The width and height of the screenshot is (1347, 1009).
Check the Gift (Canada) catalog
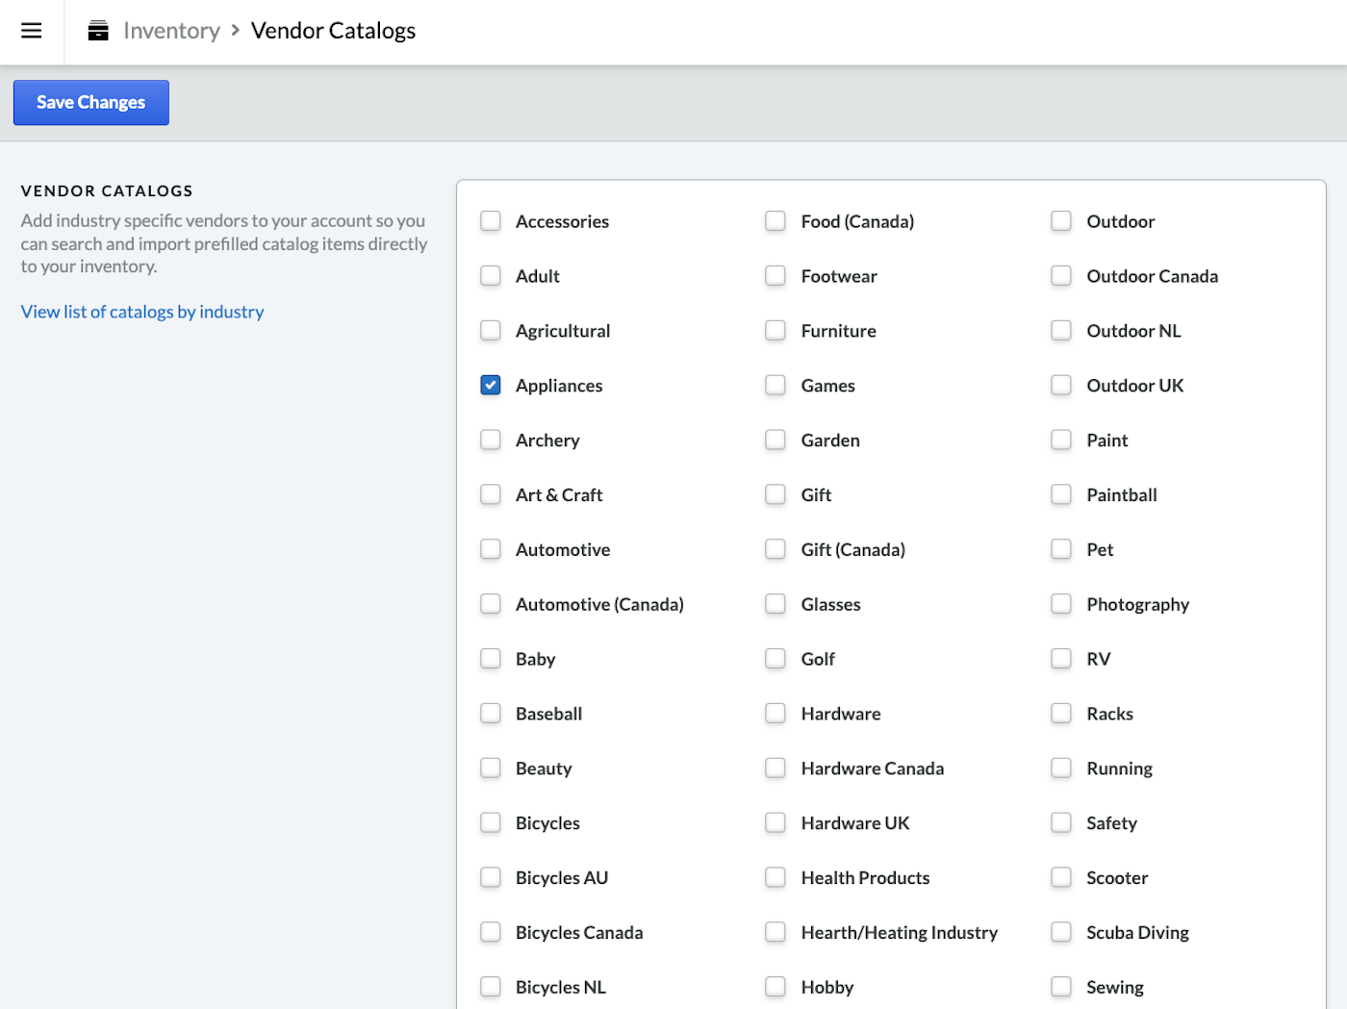(775, 549)
